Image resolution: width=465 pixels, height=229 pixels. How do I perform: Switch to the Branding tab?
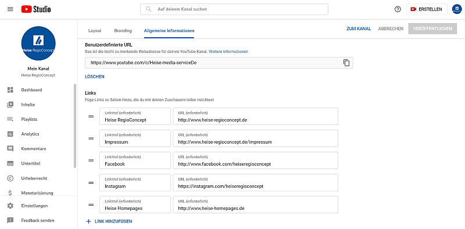point(123,31)
